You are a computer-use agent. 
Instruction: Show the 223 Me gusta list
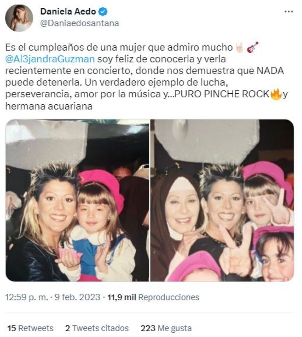pos(166,328)
